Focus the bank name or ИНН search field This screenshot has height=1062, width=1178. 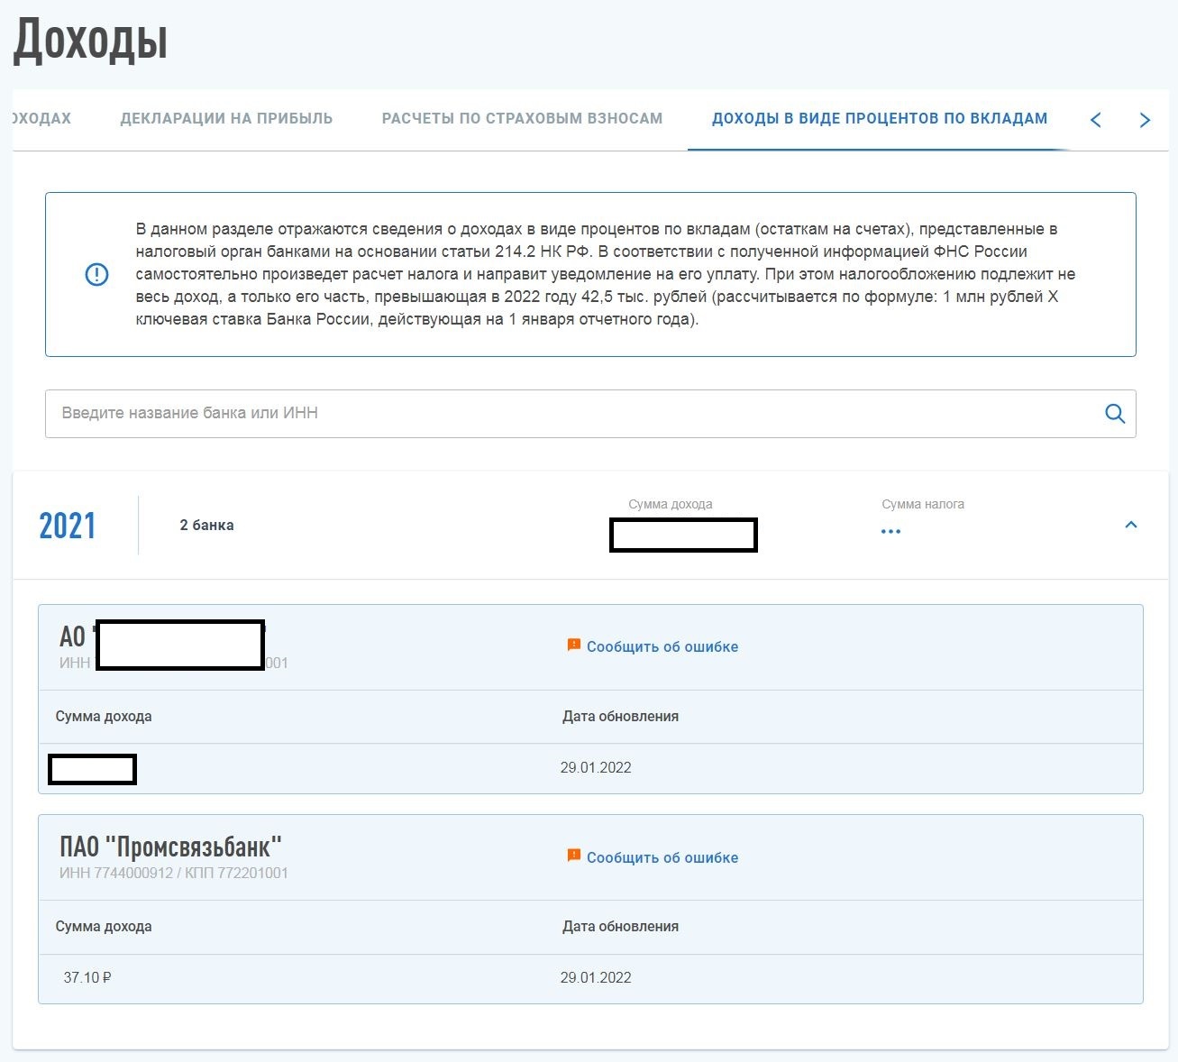(590, 414)
